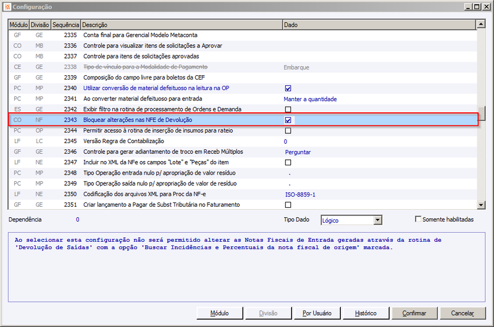
Task: Select row 'Ao converter material defeituoso para entrada'
Action: (242, 99)
